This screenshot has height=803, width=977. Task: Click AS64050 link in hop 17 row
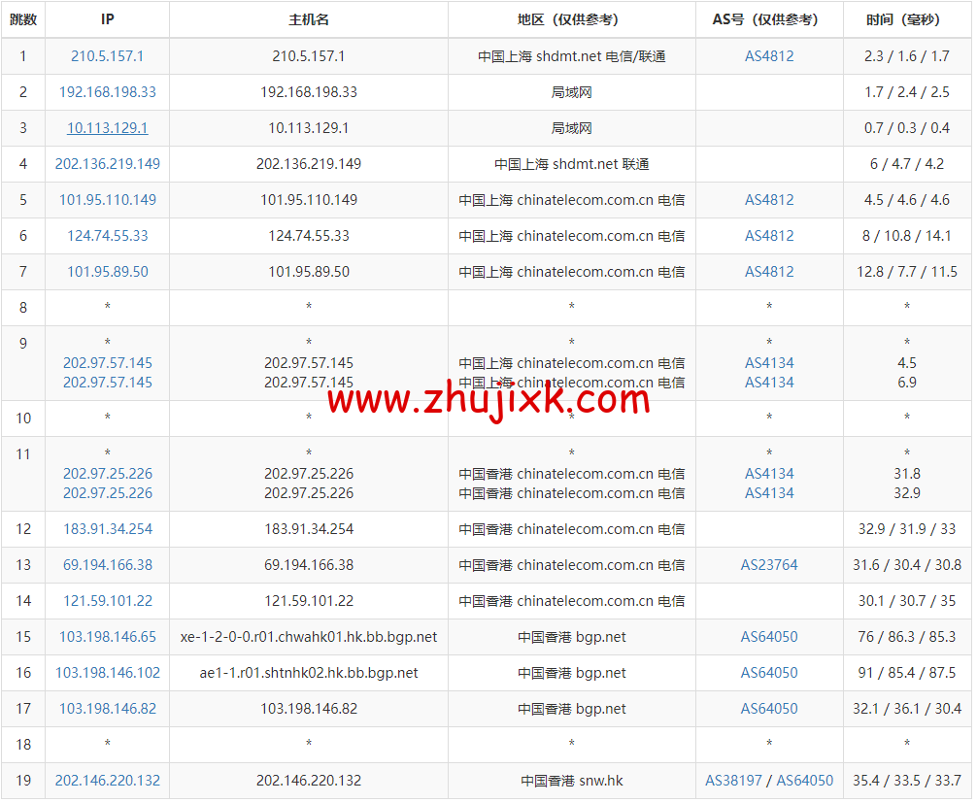[x=769, y=709]
